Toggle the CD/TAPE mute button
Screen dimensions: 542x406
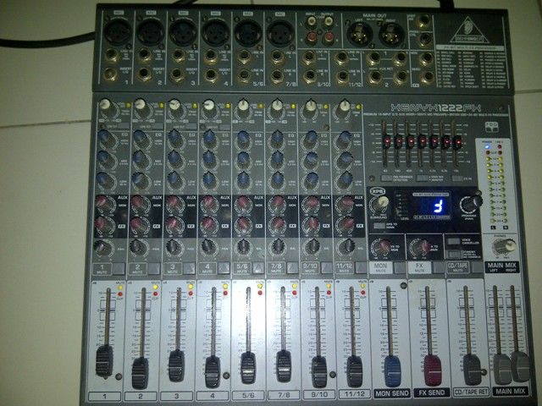click(478, 267)
